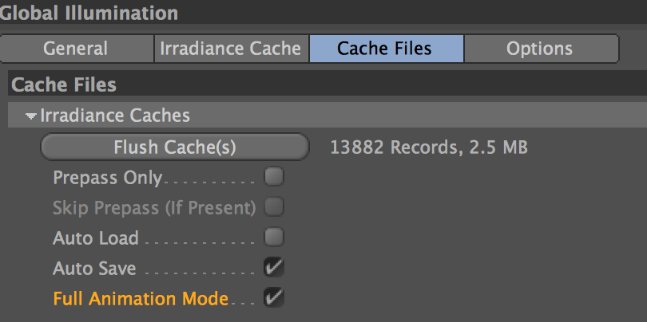Open the Irradiance Cache tab
The height and width of the screenshot is (322, 647).
(x=231, y=49)
